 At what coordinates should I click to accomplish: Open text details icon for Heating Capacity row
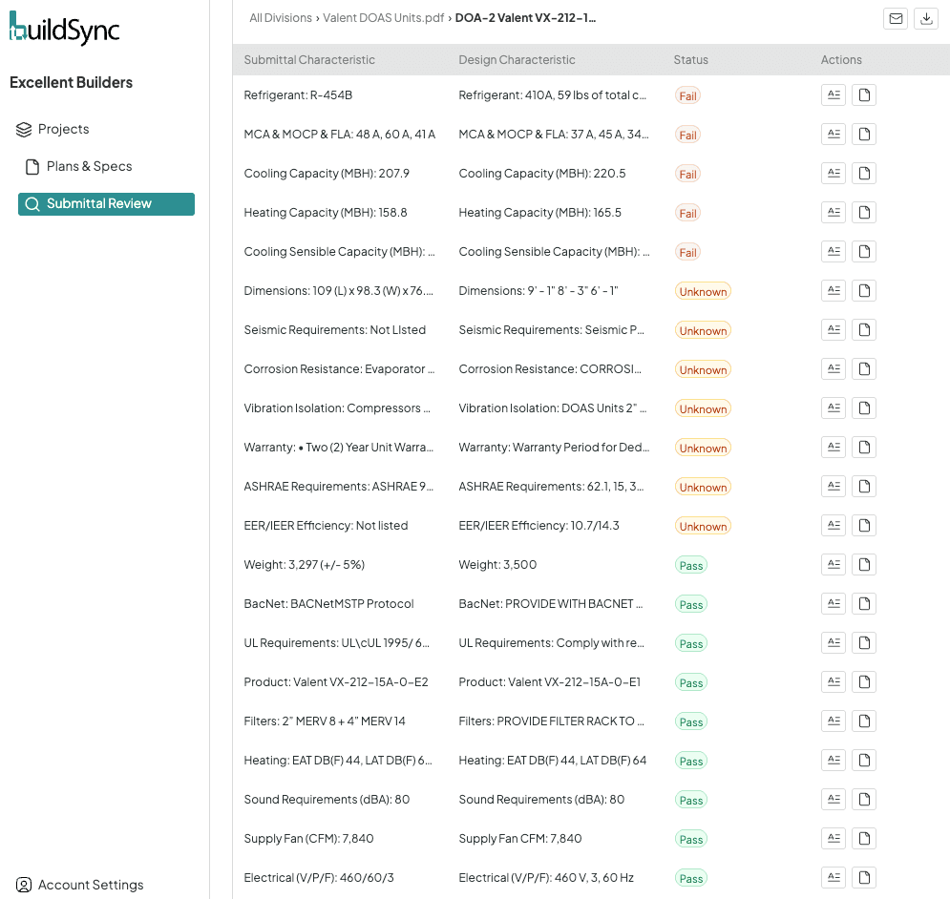point(834,212)
